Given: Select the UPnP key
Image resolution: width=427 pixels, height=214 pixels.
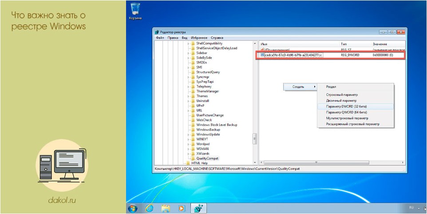Looking at the screenshot, I should click(200, 106).
